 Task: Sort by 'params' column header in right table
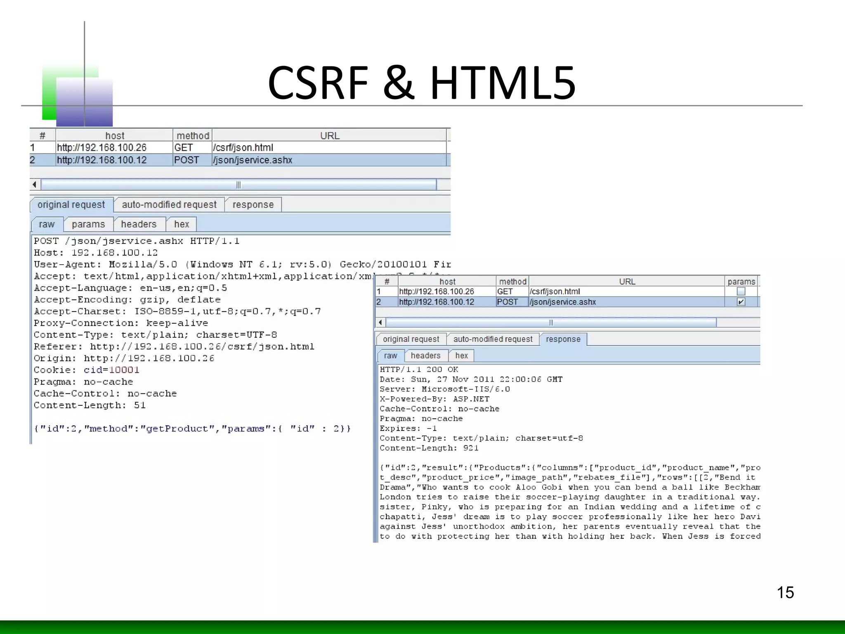point(741,282)
